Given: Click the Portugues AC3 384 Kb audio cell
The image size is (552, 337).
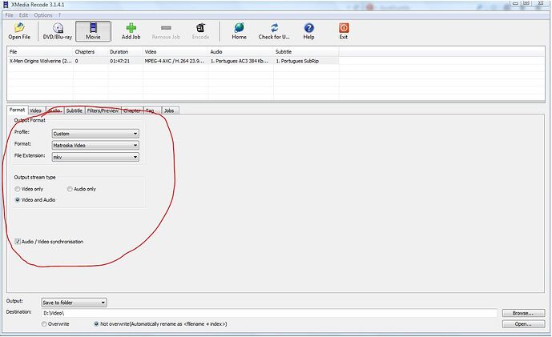Looking at the screenshot, I should [x=240, y=61].
